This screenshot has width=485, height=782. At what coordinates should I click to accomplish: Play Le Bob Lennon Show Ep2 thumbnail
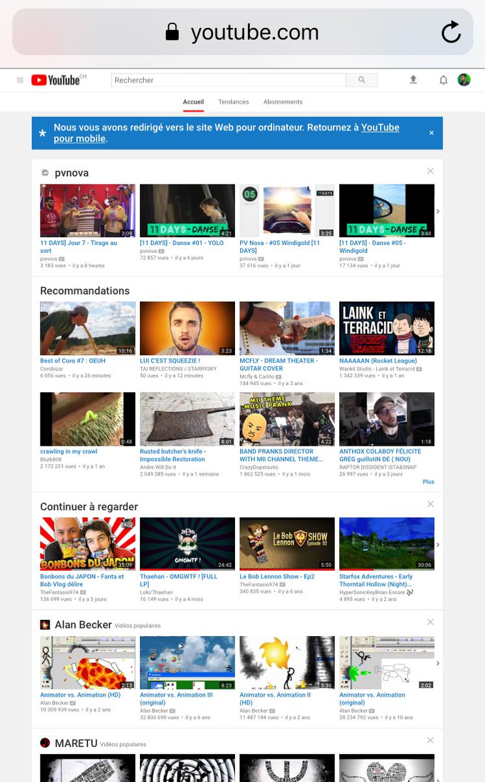coord(287,544)
